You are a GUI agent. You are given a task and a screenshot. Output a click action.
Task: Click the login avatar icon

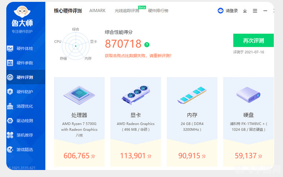[x=220, y=11]
